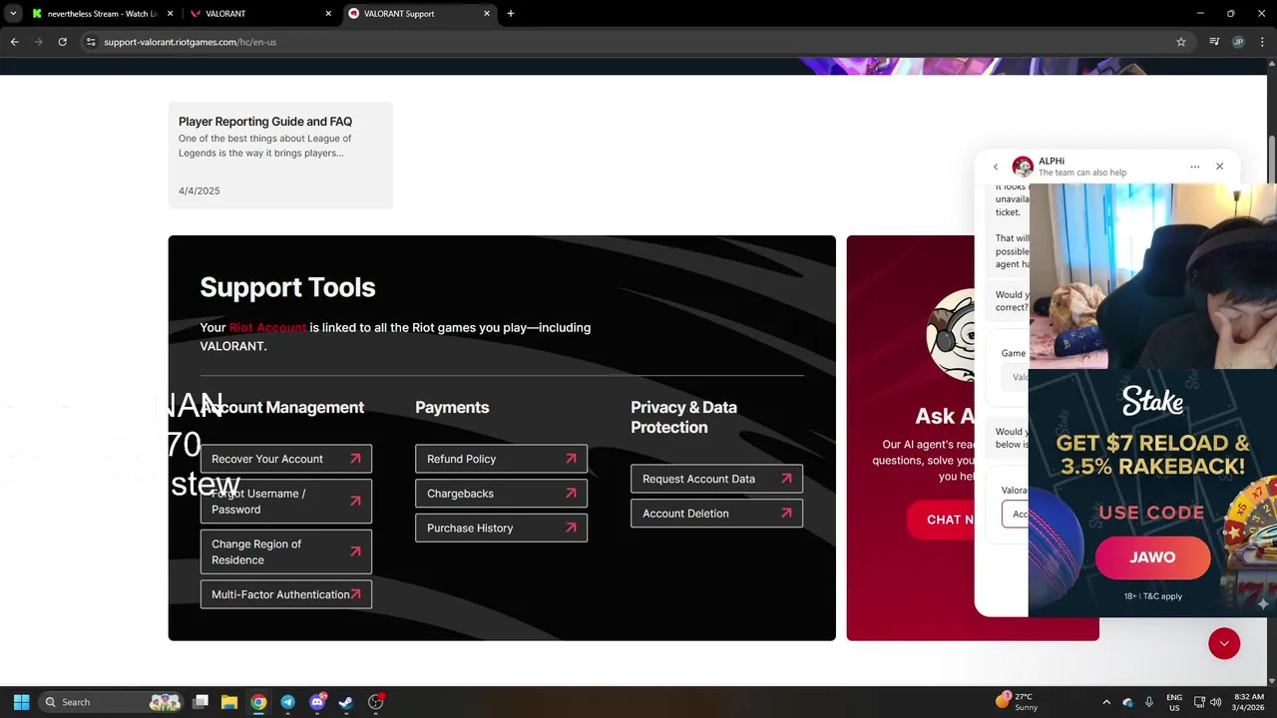Open a new browser tab
Image resolution: width=1277 pixels, height=718 pixels.
tap(511, 13)
